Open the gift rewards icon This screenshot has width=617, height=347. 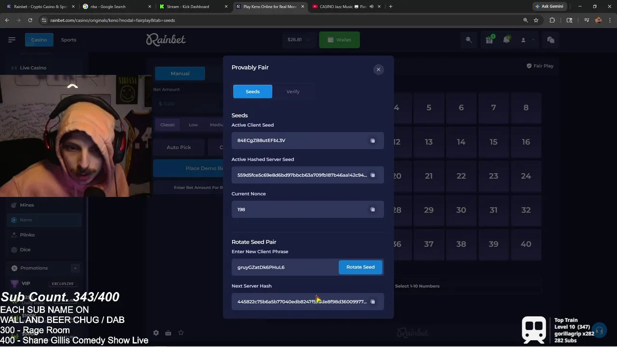(489, 40)
